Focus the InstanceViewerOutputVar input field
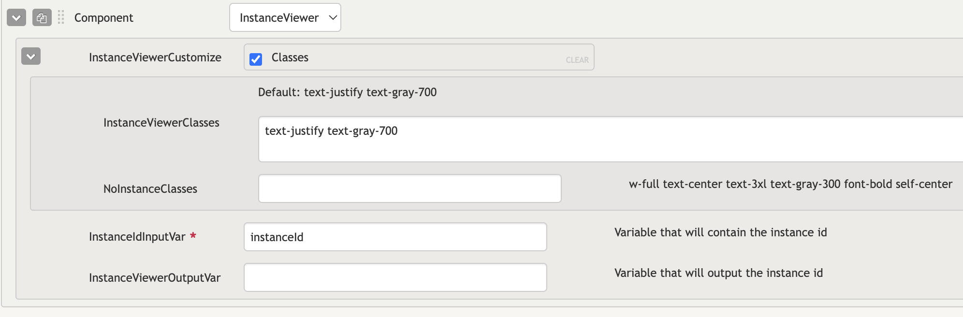Image resolution: width=963 pixels, height=317 pixels. (x=395, y=277)
